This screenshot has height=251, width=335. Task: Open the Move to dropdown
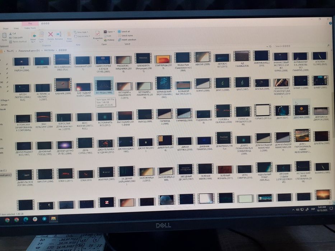(33, 38)
